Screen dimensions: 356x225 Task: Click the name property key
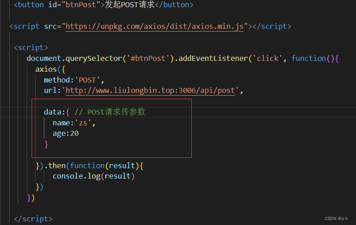pyautogui.click(x=61, y=123)
